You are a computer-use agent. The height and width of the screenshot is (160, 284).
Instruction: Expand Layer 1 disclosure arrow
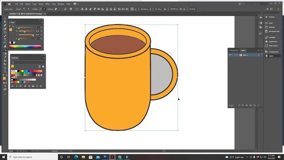click(237, 55)
